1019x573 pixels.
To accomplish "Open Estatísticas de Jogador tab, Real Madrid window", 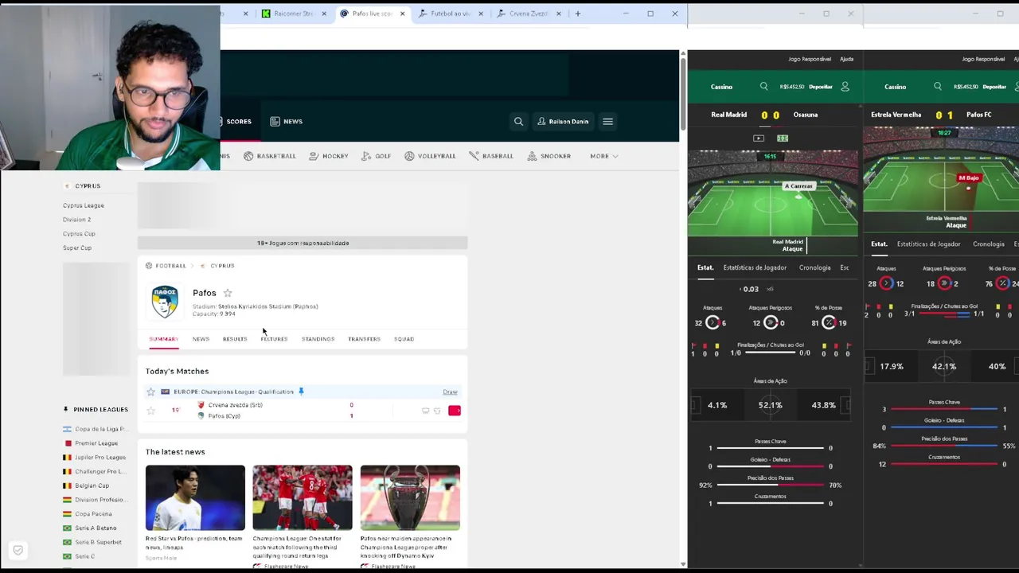I will (x=755, y=268).
